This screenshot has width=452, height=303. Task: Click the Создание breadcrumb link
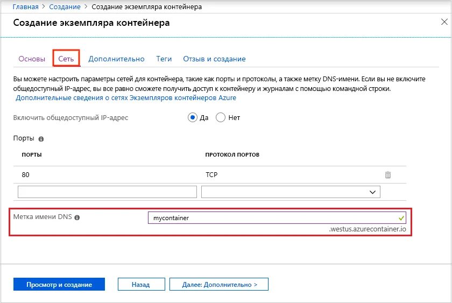tap(66, 7)
